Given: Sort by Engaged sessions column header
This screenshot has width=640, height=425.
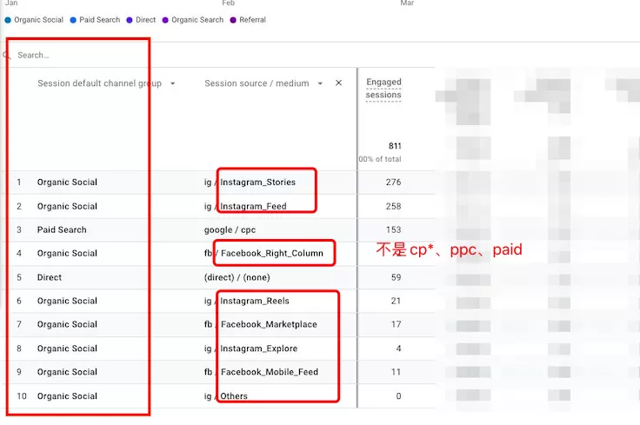Looking at the screenshot, I should tap(383, 88).
